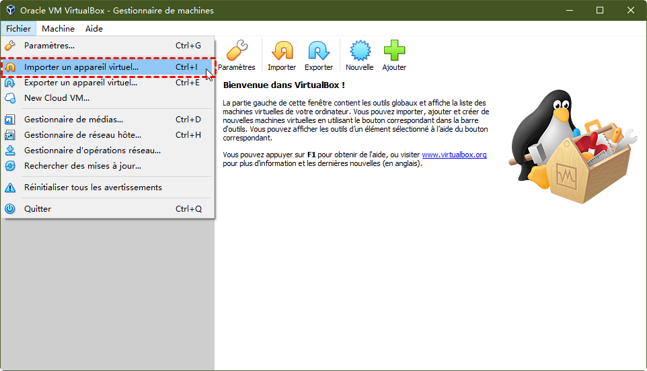Screen dimensions: 647x371
Task: Open Gestionnaire de médias… menu entry
Action: [108, 119]
